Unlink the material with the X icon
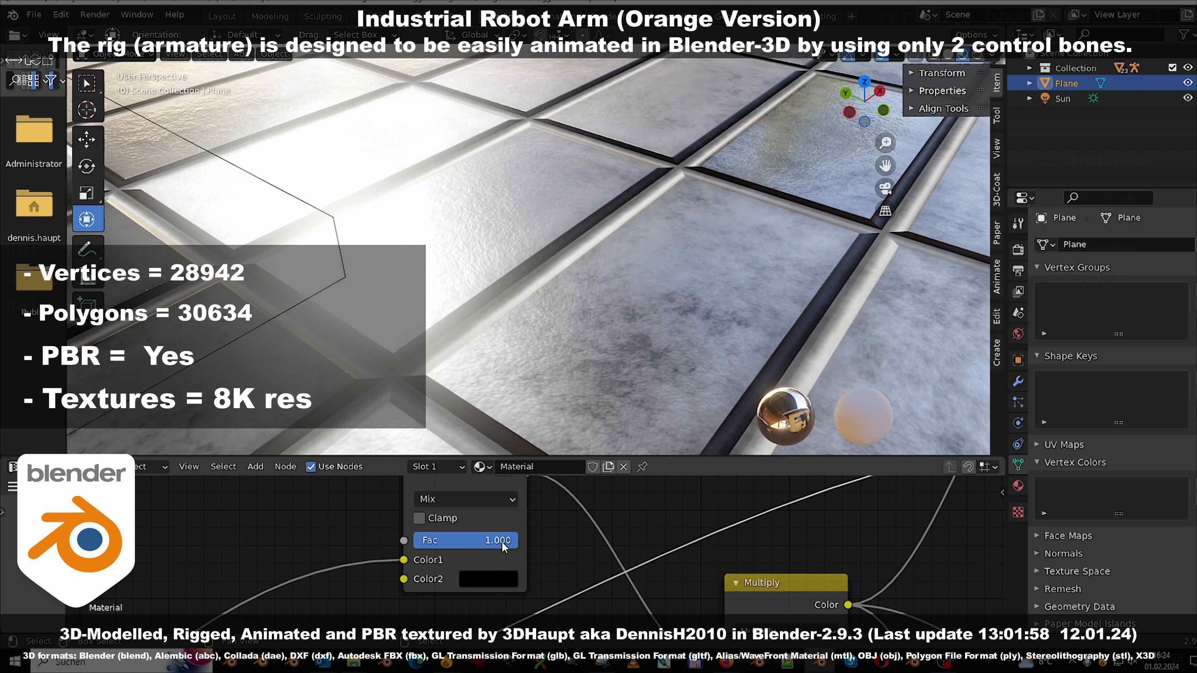 pos(623,467)
